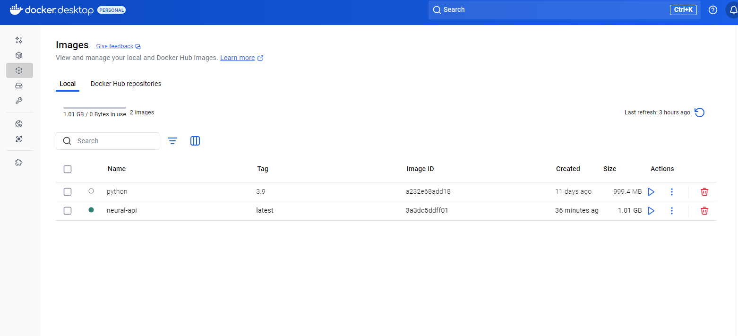The width and height of the screenshot is (738, 336).
Task: Click the latest tag cell
Action: click(x=265, y=210)
